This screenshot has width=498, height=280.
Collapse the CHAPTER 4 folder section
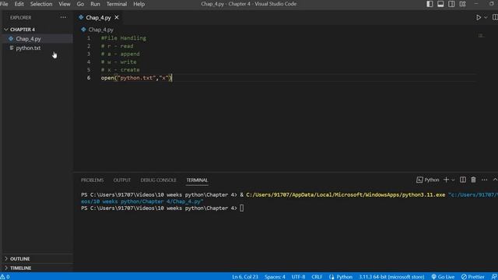[23, 30]
